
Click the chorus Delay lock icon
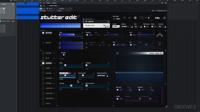[x=82, y=63]
